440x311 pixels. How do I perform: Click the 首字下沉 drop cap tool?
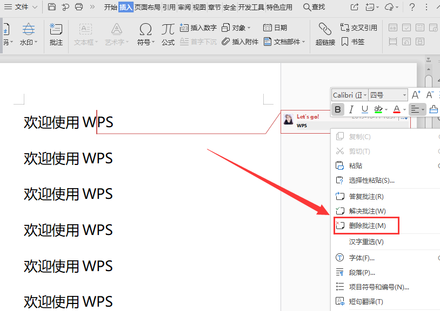198,42
